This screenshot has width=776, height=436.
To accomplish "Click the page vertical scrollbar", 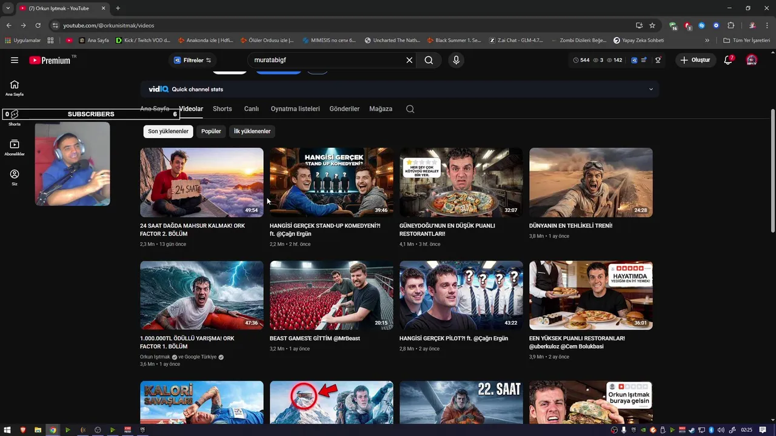I will coord(772,170).
